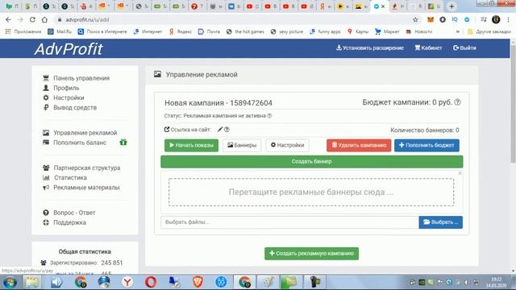The width and height of the screenshot is (516, 290).
Task: Click the banner drop zone area
Action: pos(311,193)
